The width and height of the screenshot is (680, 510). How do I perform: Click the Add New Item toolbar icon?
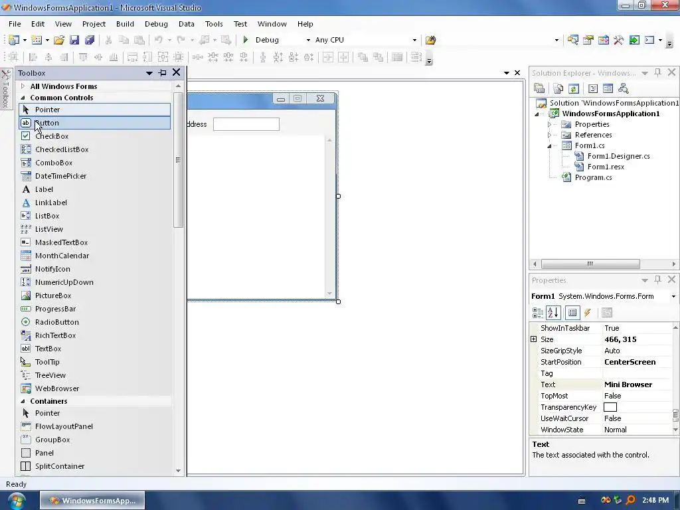point(37,40)
